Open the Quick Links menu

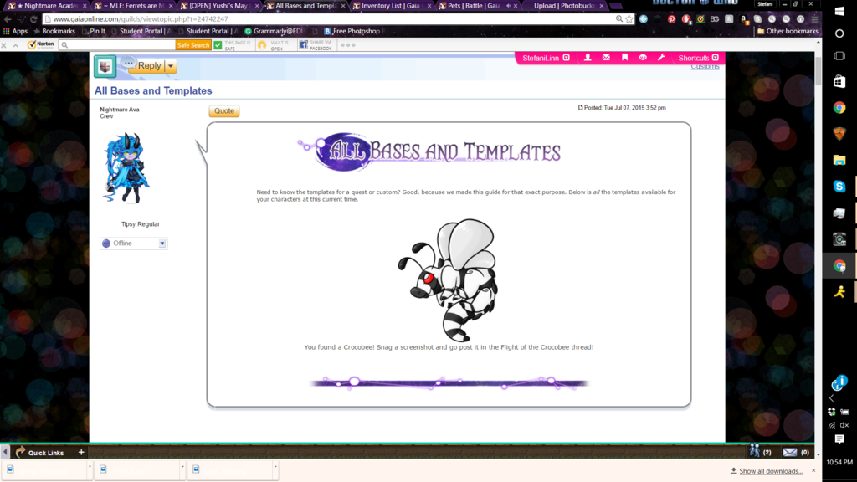(40, 453)
